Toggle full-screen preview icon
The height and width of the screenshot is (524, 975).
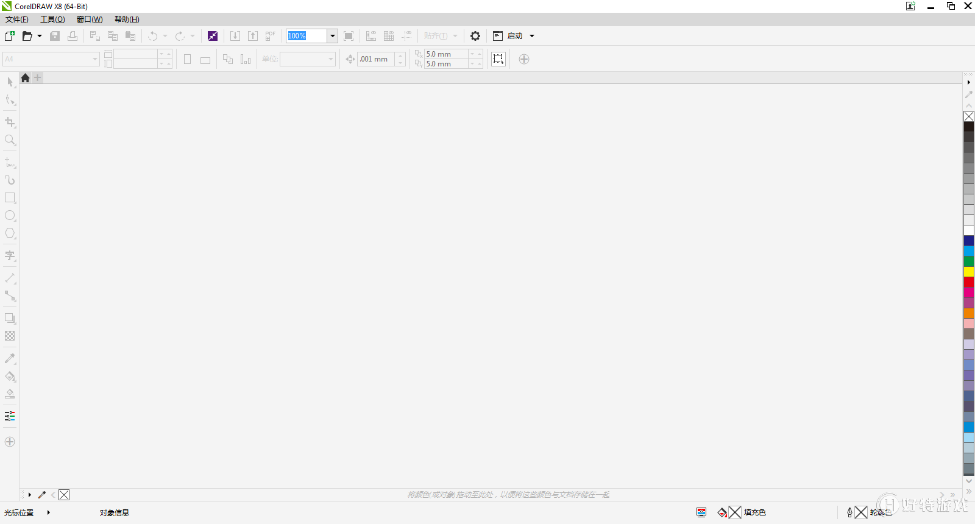[349, 36]
